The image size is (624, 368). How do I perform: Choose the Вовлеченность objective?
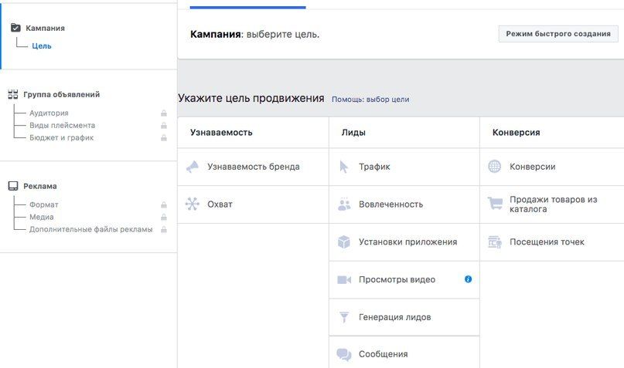(x=404, y=204)
